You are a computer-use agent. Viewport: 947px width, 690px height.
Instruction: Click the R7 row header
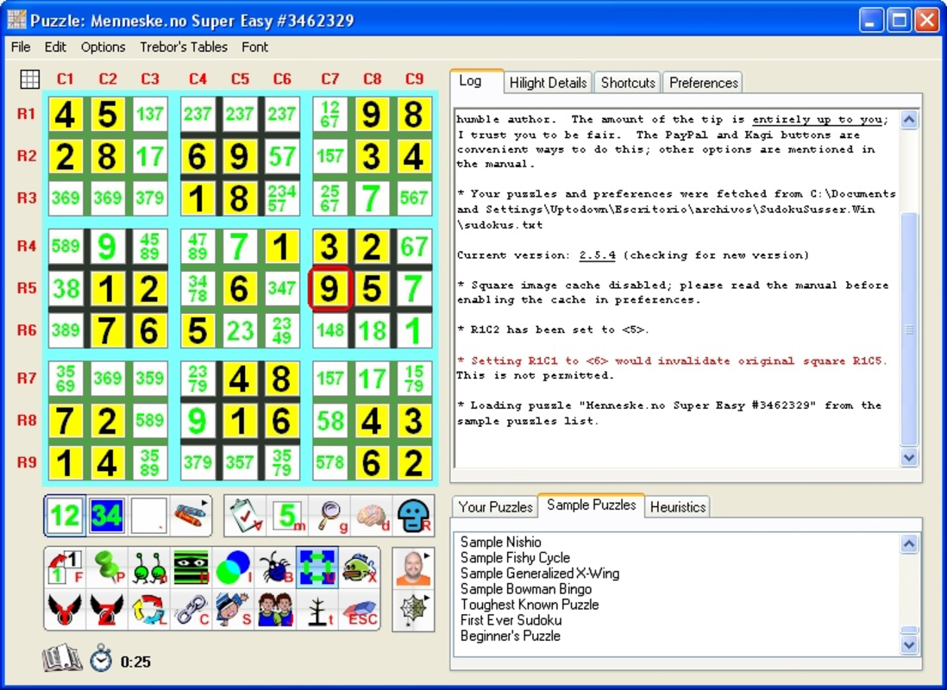tap(26, 378)
